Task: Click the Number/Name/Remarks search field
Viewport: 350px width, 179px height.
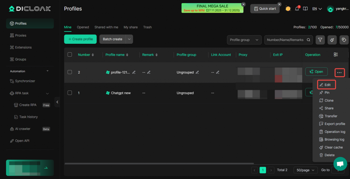Action: coord(285,40)
